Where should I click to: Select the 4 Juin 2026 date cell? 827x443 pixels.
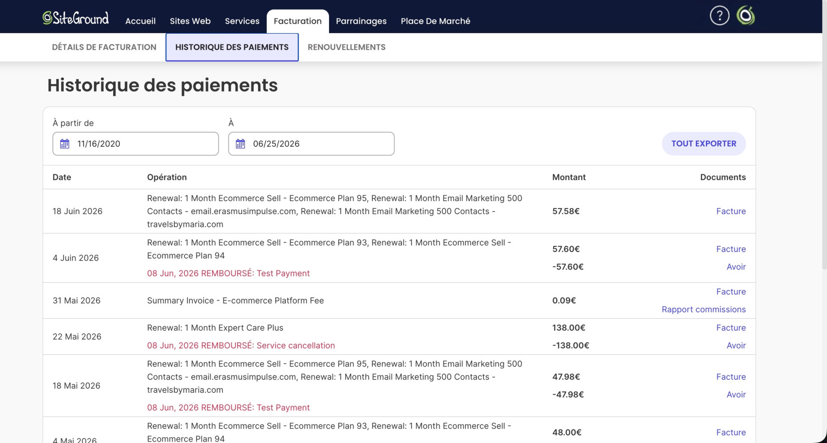pos(76,258)
